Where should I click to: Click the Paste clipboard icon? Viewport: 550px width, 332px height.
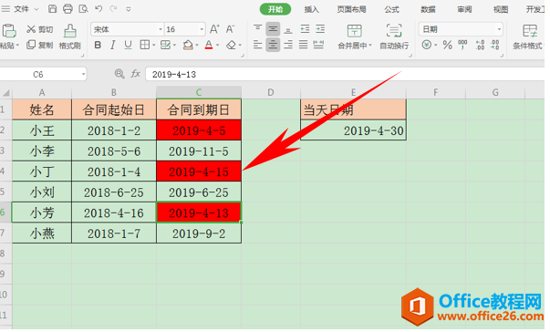click(9, 31)
